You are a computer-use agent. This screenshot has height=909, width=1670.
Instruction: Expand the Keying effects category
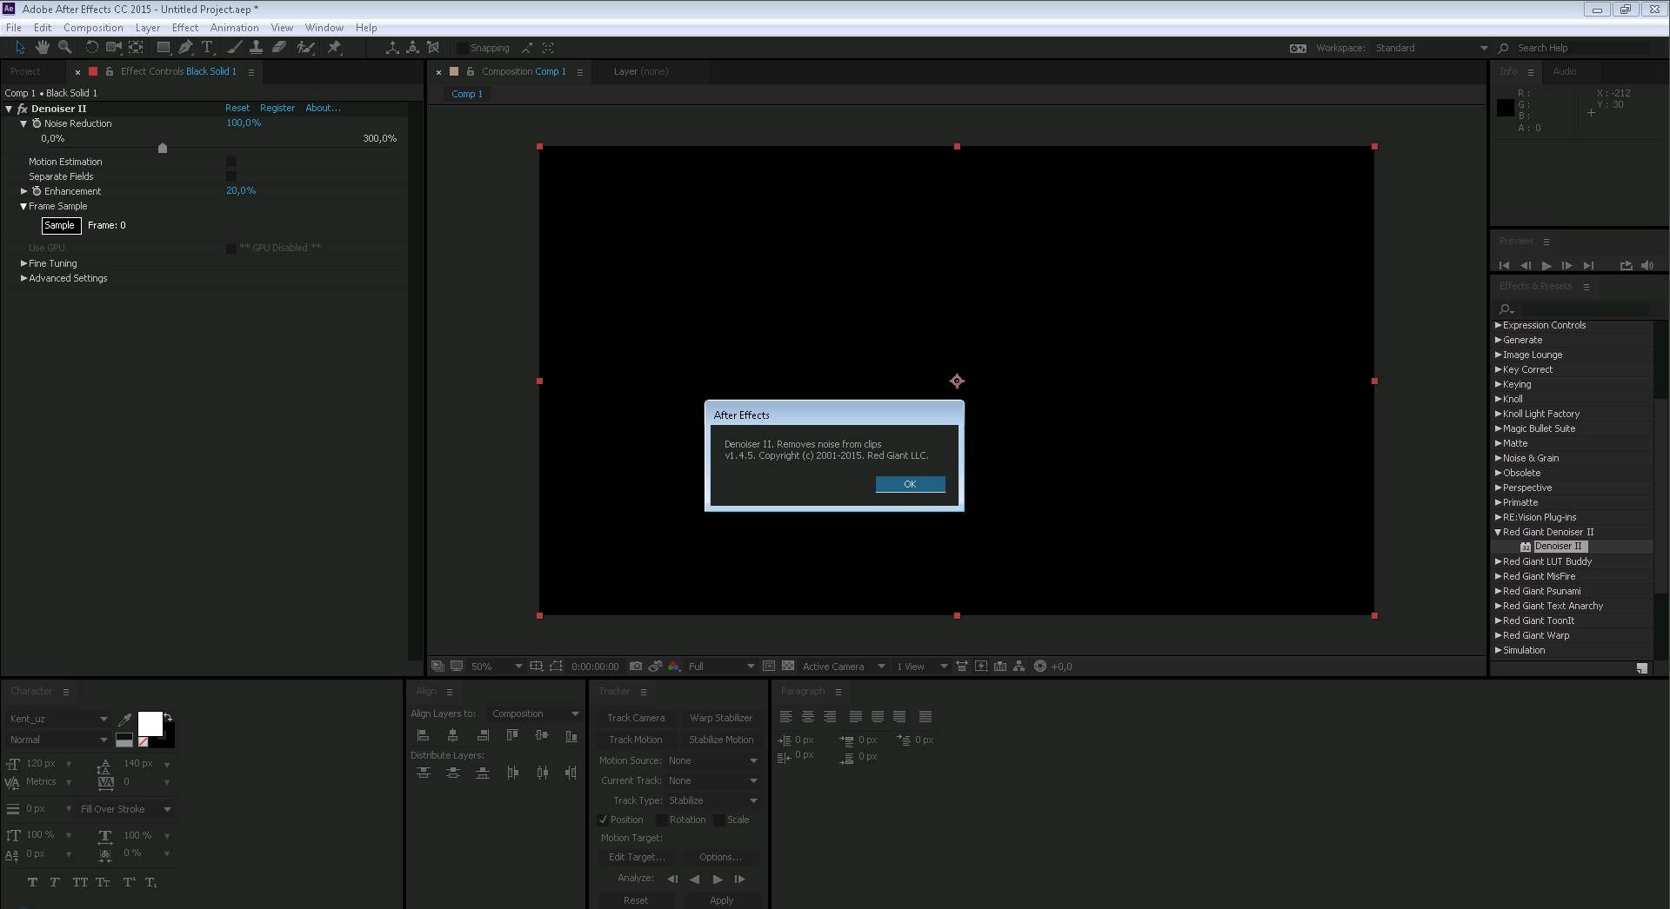pyautogui.click(x=1499, y=384)
